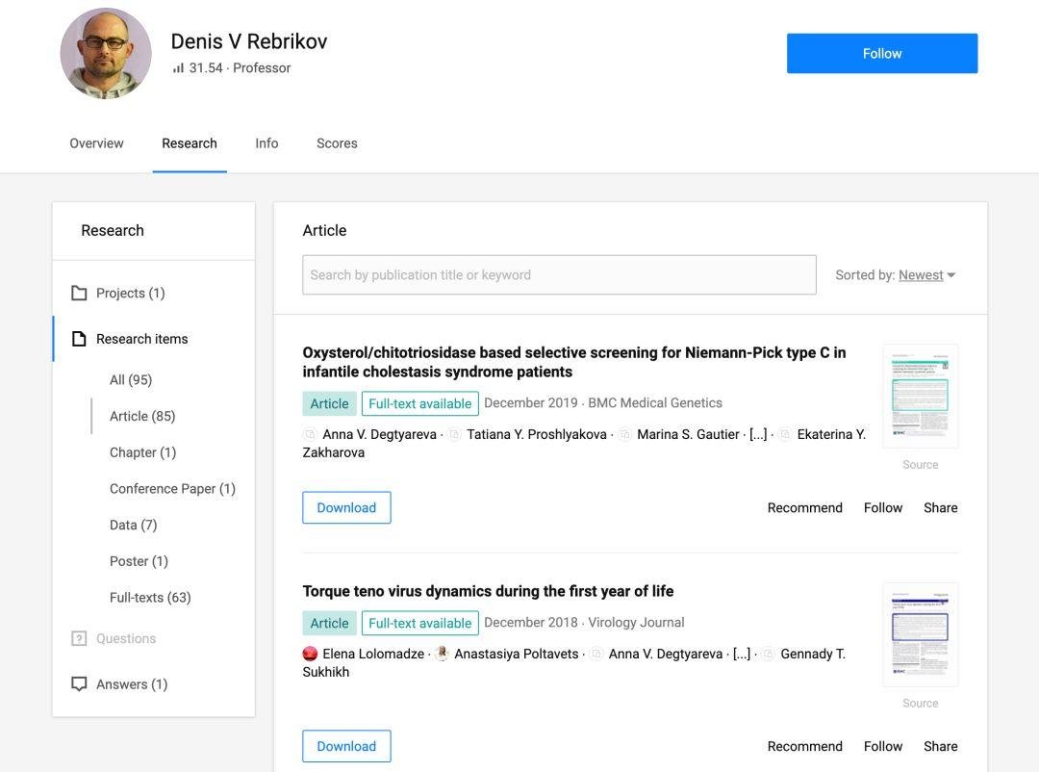Click the score bar chart icon
This screenshot has height=772, width=1039.
(x=178, y=68)
